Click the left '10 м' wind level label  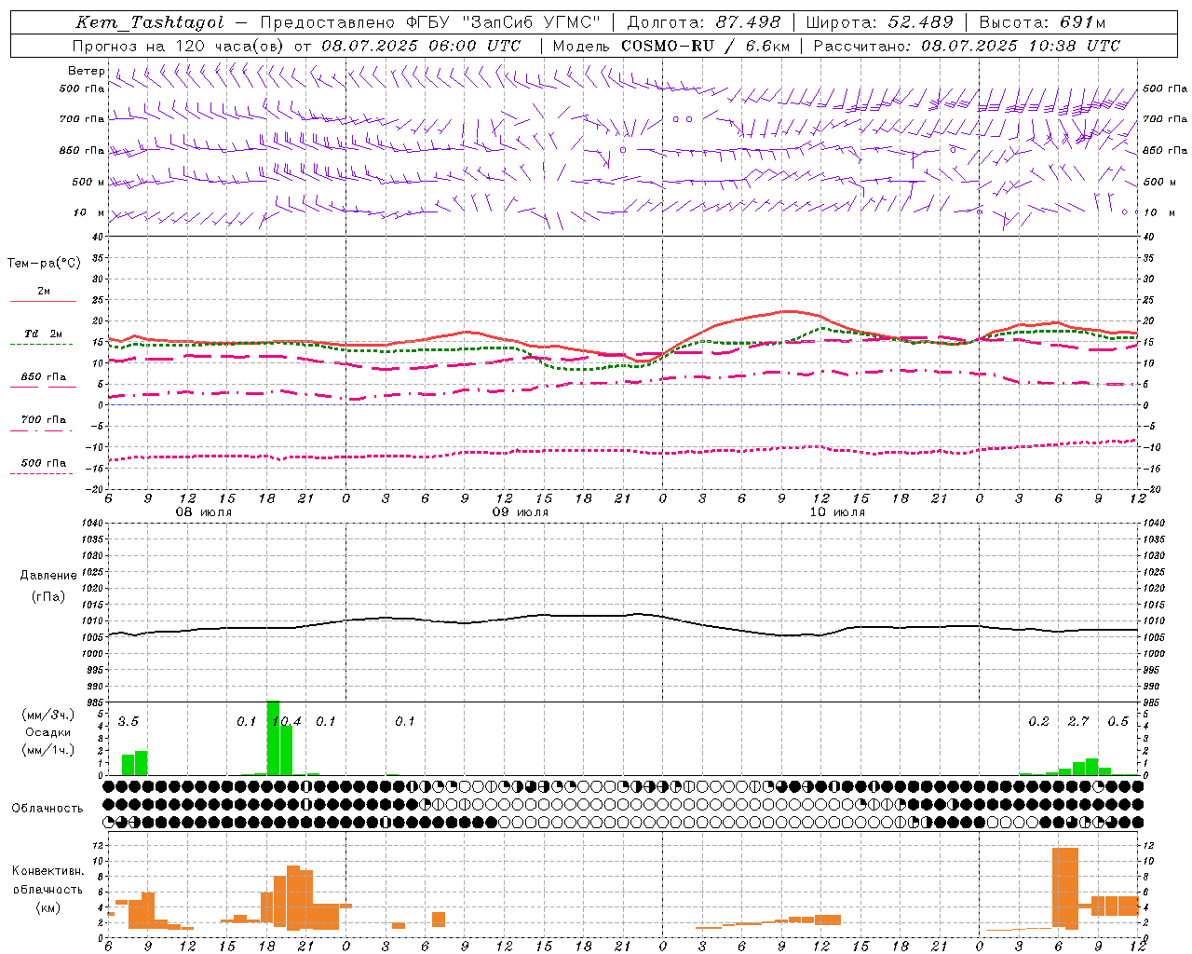[89, 212]
